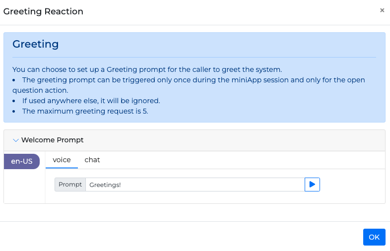Play the Greetings! voice prompt preview
Viewport: 390px width, 251px height.
(312, 185)
